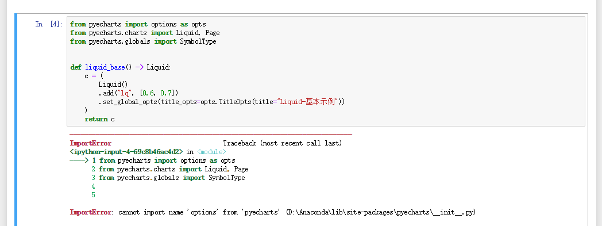Viewport: 602px width, 226px height.
Task: Click the red 'ImportError' traceback header
Action: [x=91, y=143]
